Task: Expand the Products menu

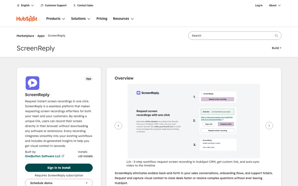Action: [56, 19]
